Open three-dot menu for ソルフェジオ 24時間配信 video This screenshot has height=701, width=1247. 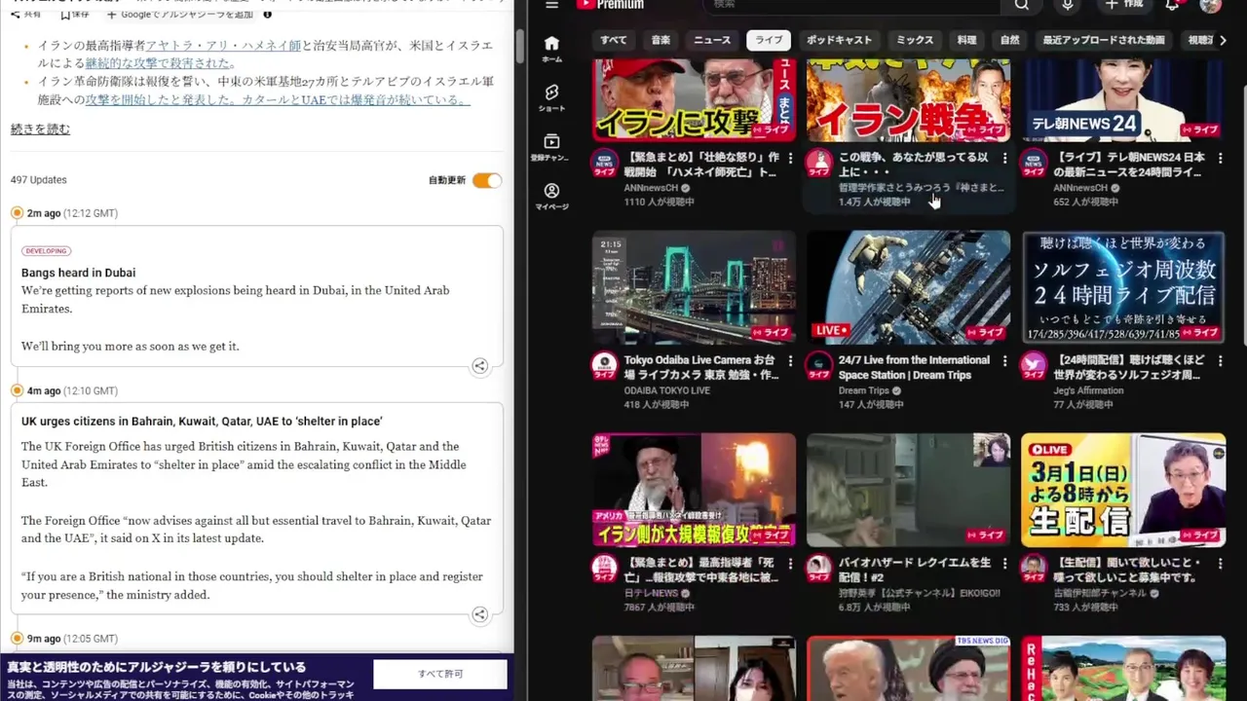click(1219, 361)
